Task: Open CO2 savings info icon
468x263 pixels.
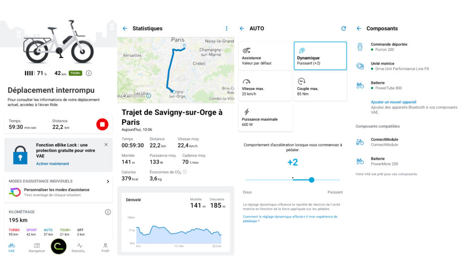Action: point(185,172)
